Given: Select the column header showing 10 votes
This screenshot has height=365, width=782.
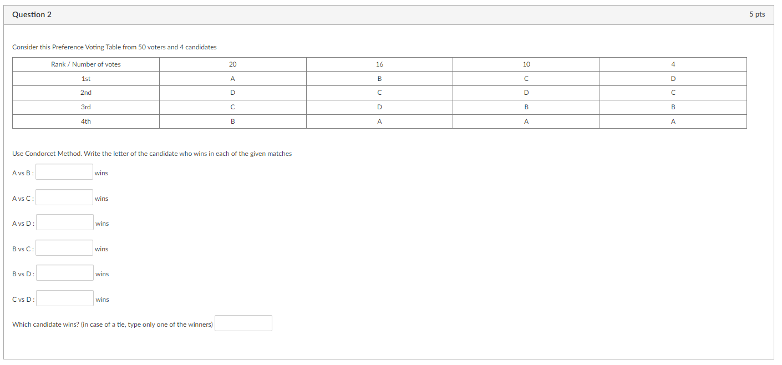Looking at the screenshot, I should 526,64.
